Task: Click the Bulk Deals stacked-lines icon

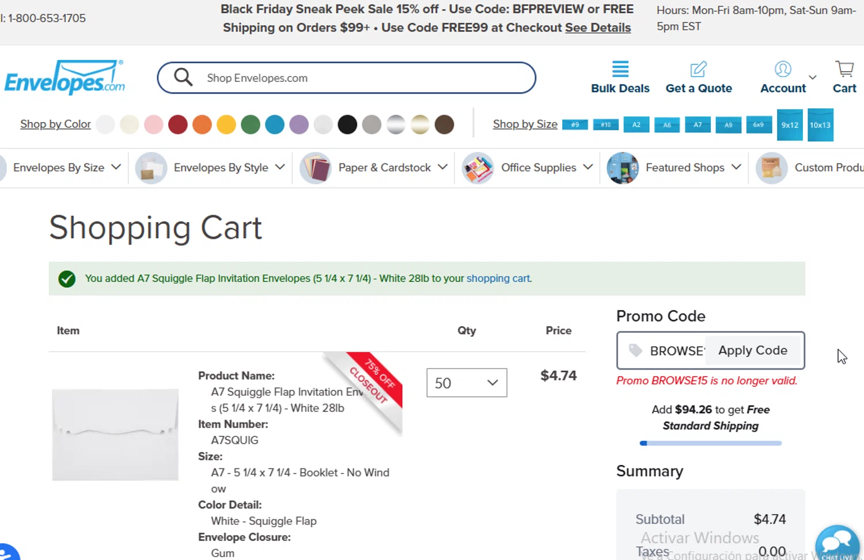Action: tap(620, 70)
